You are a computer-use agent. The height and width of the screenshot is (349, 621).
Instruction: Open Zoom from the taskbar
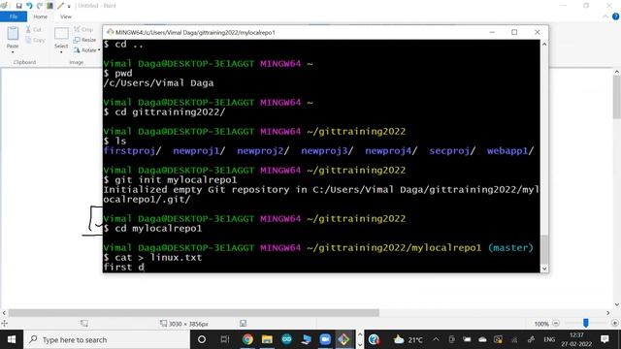(x=325, y=339)
